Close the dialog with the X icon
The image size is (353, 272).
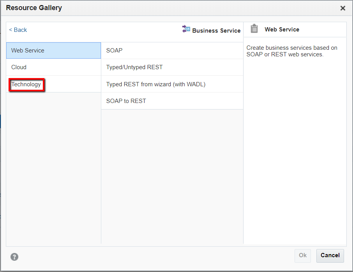point(343,8)
